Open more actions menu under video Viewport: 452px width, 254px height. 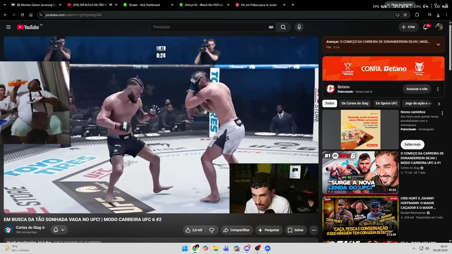(314, 230)
